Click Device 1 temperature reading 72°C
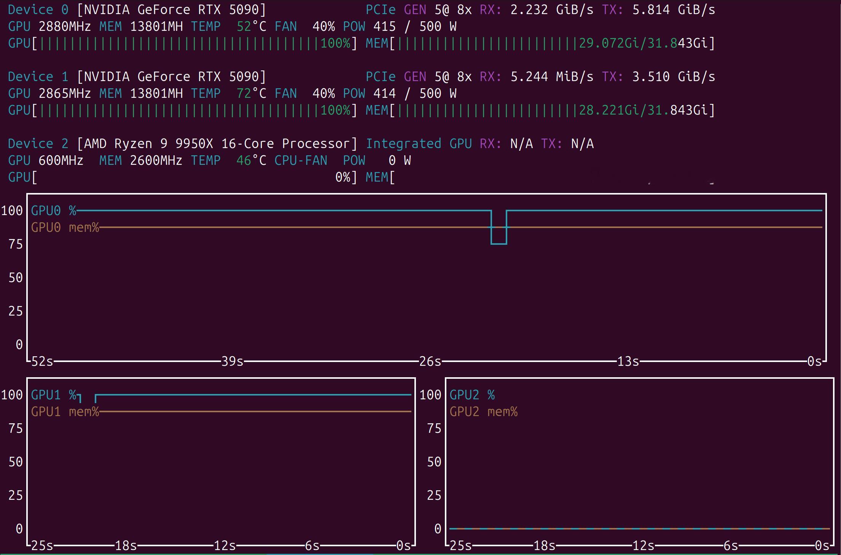The width and height of the screenshot is (841, 555). point(251,94)
